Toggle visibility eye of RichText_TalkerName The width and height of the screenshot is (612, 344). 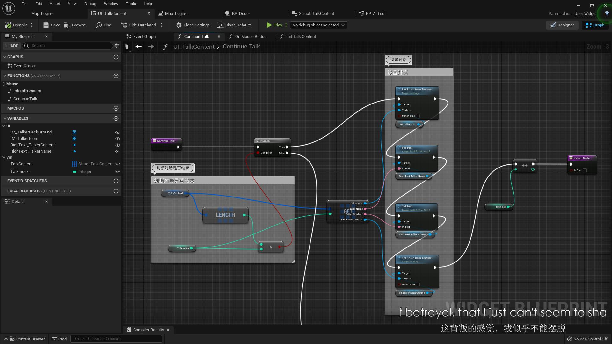pyautogui.click(x=117, y=151)
